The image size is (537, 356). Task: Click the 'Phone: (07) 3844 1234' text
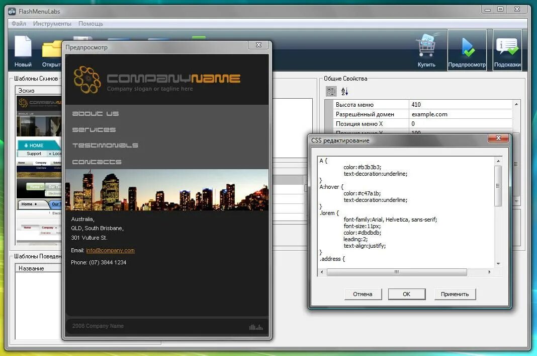pos(99,262)
